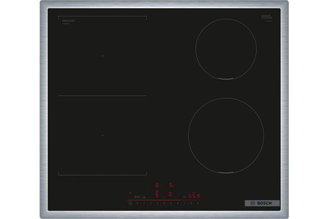Tap the lower left flex zone center

(103, 135)
